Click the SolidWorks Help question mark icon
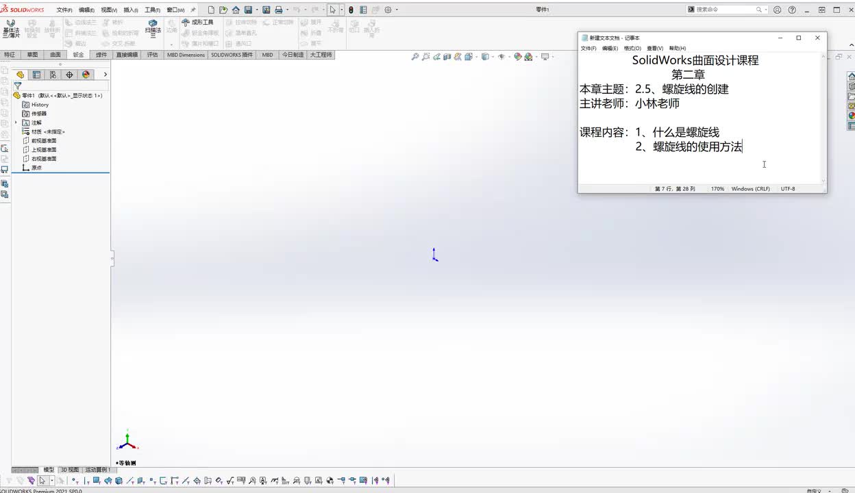 coord(793,10)
